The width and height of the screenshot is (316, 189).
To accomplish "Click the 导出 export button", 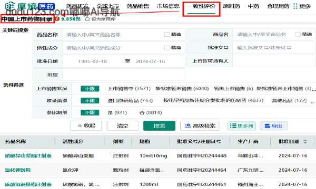I will tap(273, 126).
